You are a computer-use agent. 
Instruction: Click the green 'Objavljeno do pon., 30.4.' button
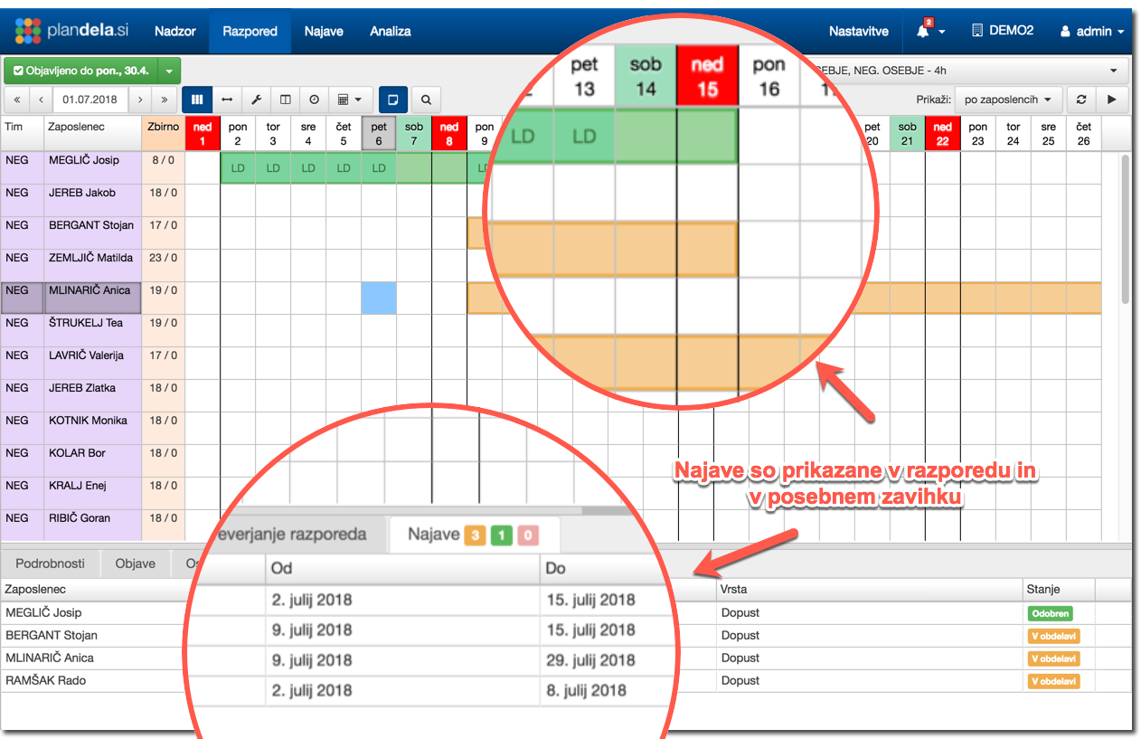click(x=81, y=71)
